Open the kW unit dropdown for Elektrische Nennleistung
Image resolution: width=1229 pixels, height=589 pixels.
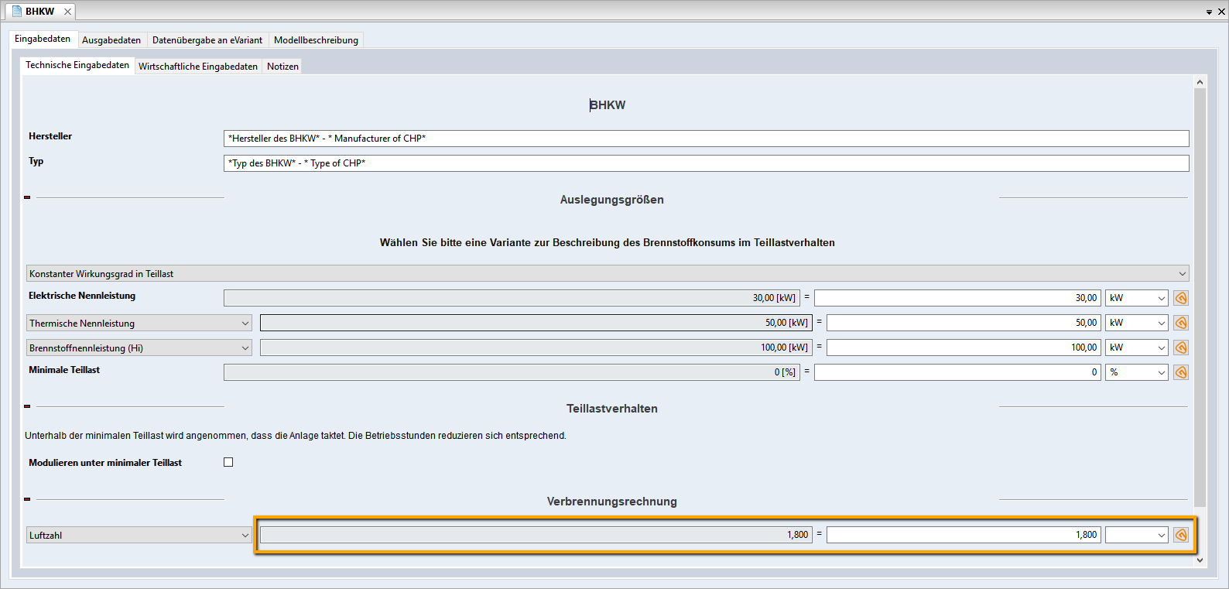[x=1136, y=298]
